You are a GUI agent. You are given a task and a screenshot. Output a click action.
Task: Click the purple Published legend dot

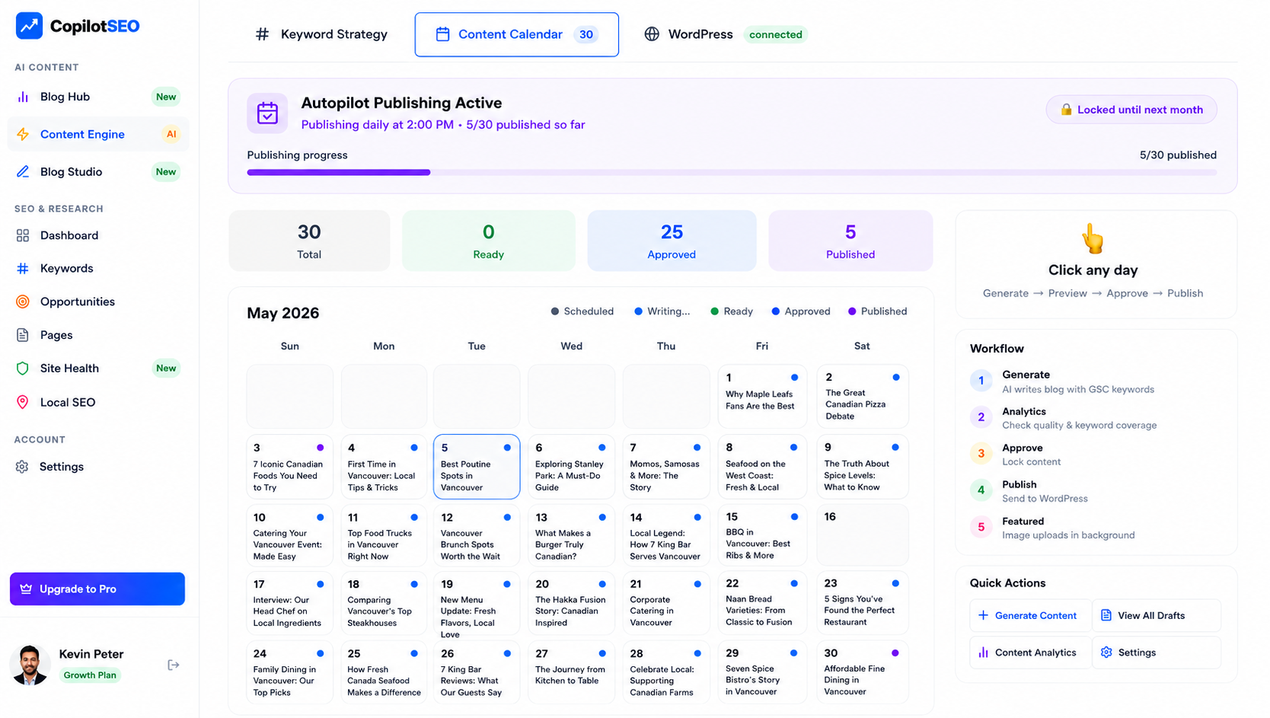pos(852,311)
